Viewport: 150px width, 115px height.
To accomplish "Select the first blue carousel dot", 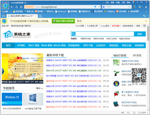I will [x=33, y=78].
